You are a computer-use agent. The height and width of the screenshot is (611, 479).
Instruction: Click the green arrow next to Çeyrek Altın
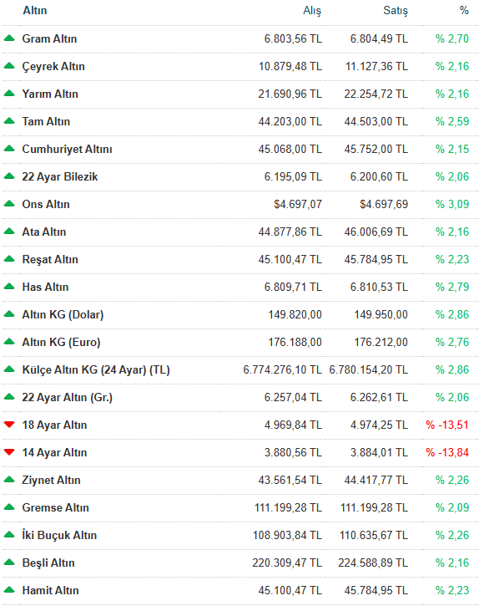pyautogui.click(x=9, y=66)
